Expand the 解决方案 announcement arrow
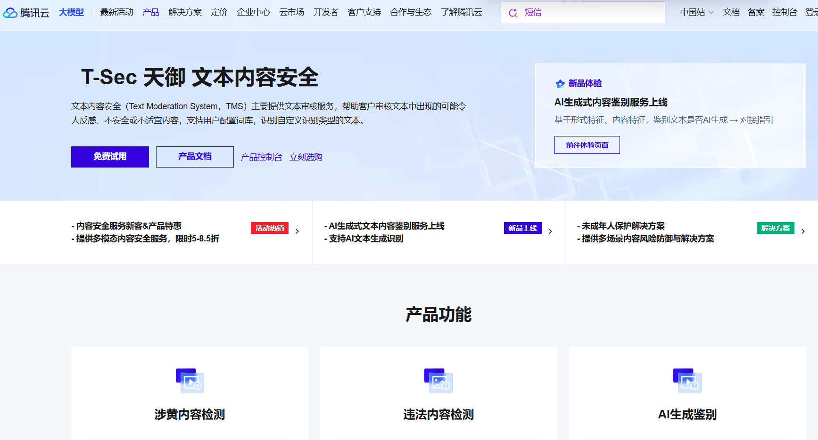 pos(803,231)
